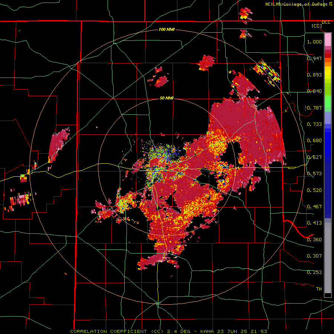The width and height of the screenshot is (334, 334).
Task: Click the 0.893 legend value
Action: click(314, 75)
